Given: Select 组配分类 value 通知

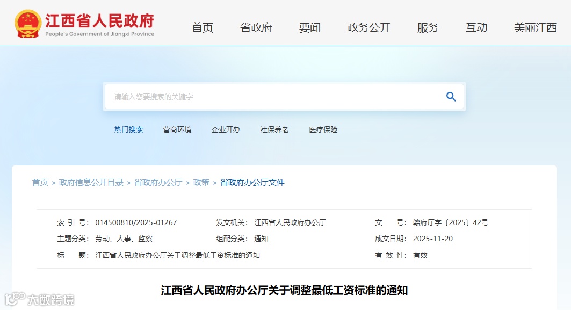Looking at the screenshot, I should point(261,239).
